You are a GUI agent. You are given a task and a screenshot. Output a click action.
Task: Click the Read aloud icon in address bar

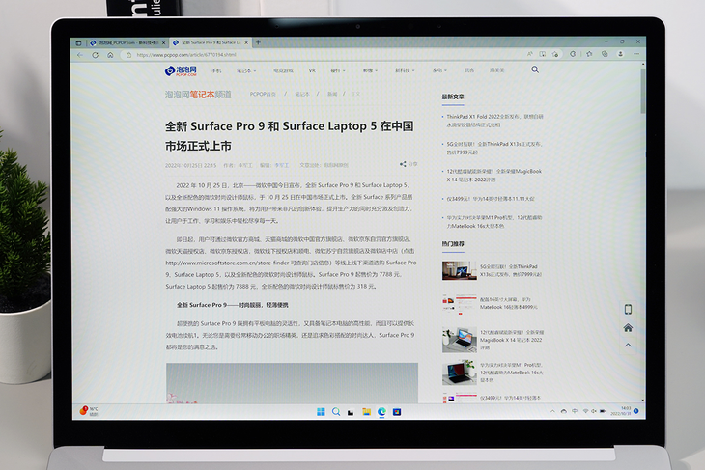tap(530, 54)
